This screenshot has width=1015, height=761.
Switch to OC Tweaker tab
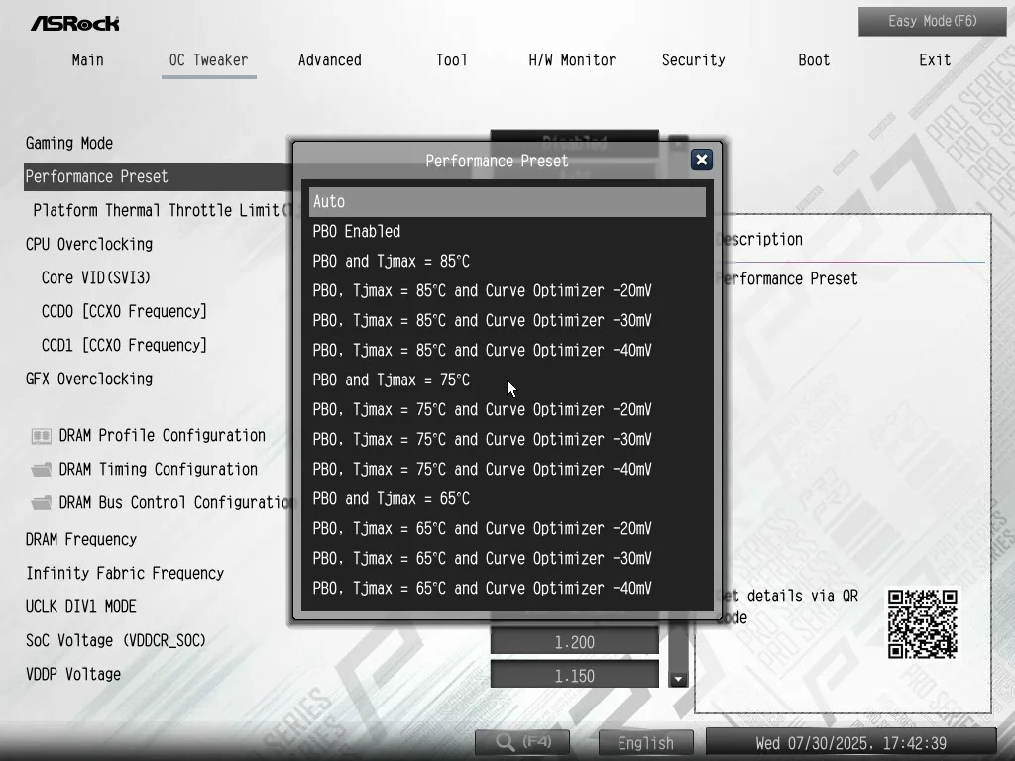[208, 60]
